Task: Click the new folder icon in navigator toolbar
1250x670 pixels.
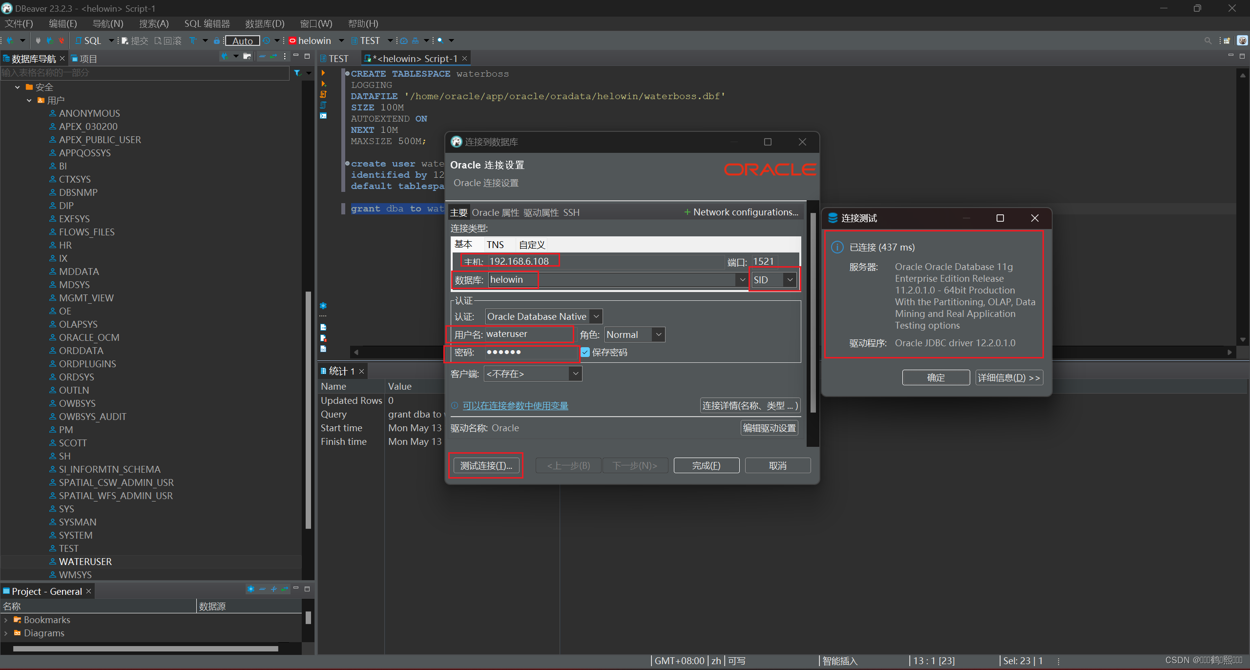Action: 247,57
